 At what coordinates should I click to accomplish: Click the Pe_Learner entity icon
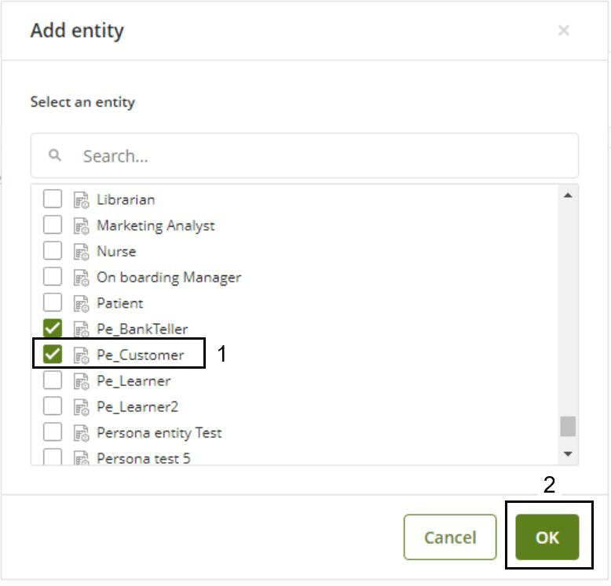(x=82, y=382)
